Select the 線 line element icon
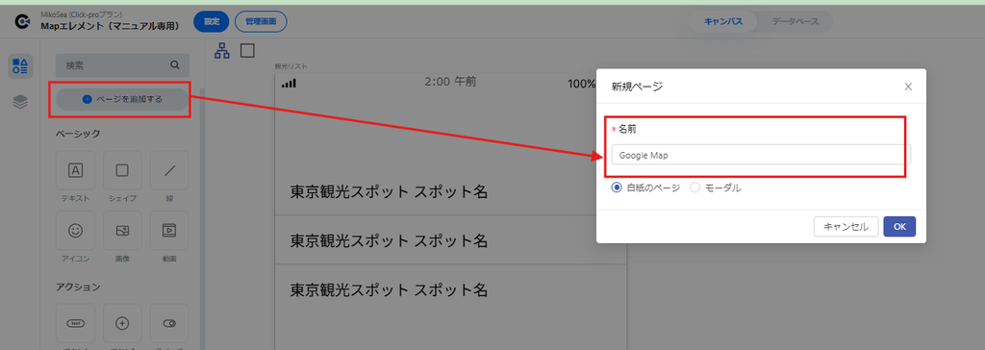Image resolution: width=985 pixels, height=350 pixels. pos(169,170)
